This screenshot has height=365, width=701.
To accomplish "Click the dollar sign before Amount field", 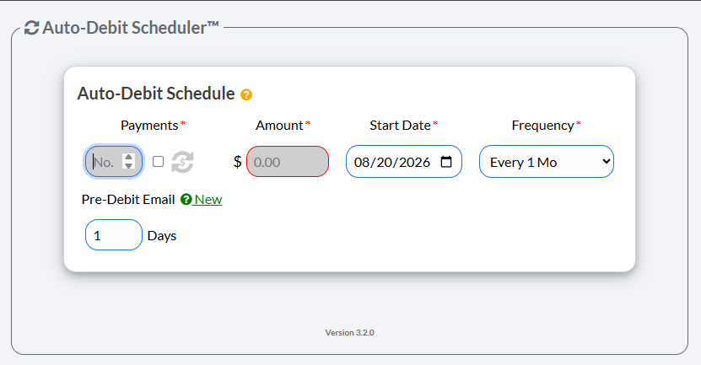I will click(237, 162).
